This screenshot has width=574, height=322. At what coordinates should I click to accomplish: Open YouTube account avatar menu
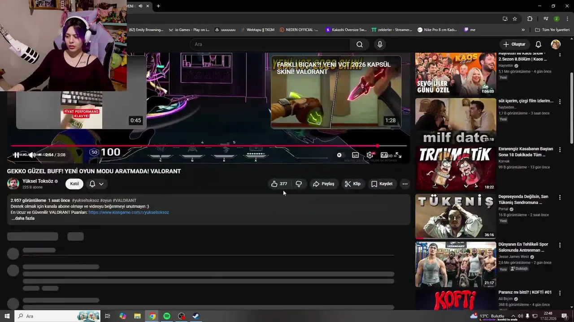pos(556,44)
